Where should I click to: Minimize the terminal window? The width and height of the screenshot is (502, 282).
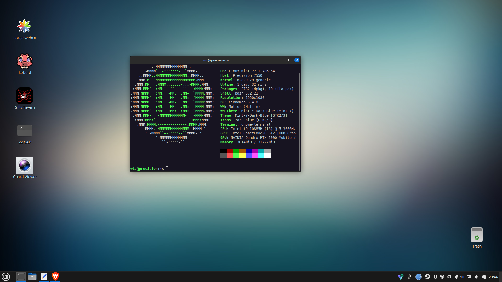tap(282, 60)
